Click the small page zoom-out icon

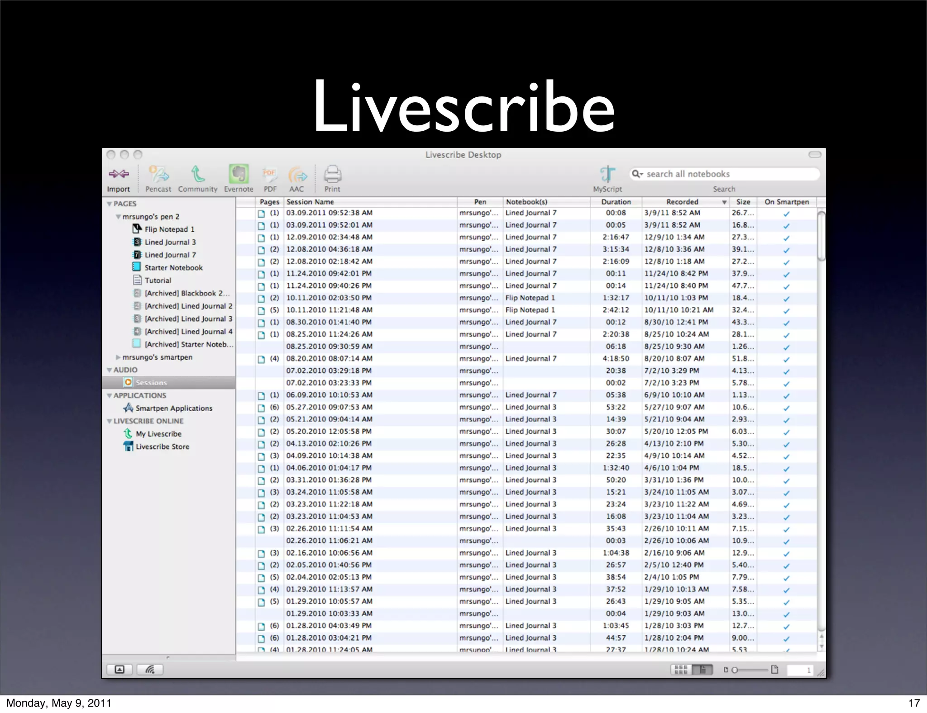(726, 670)
